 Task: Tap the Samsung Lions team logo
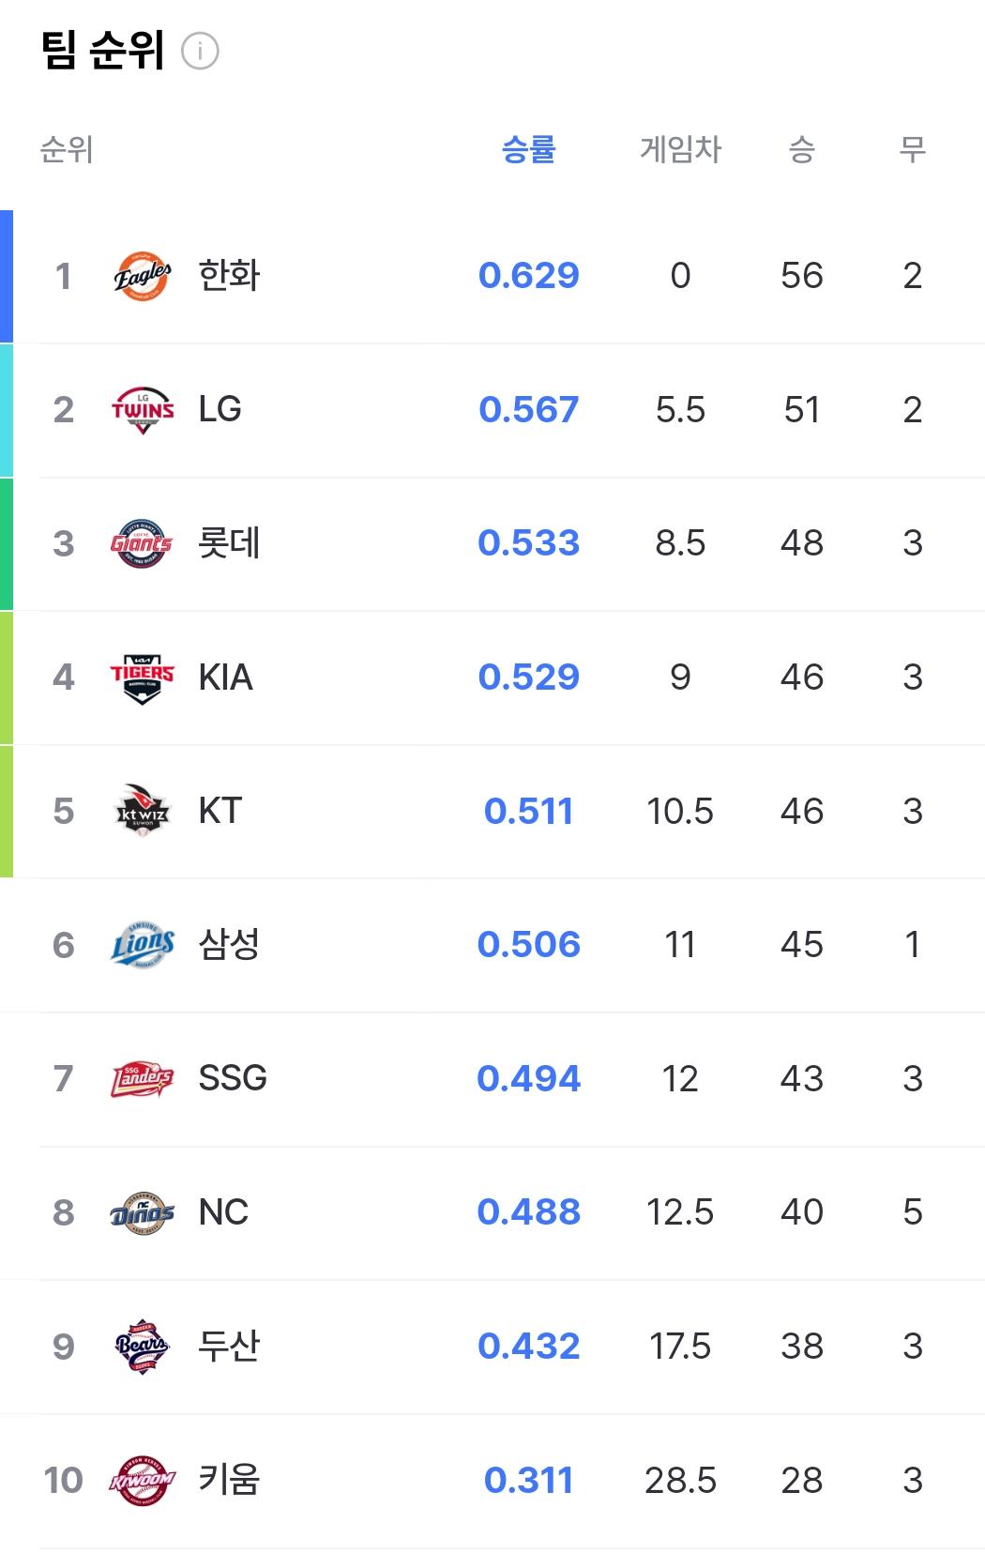pos(143,945)
